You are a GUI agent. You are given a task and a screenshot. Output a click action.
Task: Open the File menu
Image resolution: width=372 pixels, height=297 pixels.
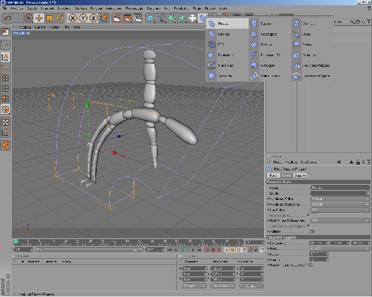(5, 8)
